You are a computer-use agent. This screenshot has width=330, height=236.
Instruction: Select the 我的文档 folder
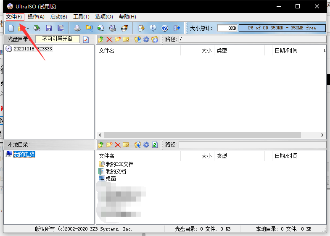point(116,171)
